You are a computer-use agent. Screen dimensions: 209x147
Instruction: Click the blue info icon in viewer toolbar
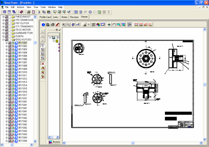tap(44, 25)
